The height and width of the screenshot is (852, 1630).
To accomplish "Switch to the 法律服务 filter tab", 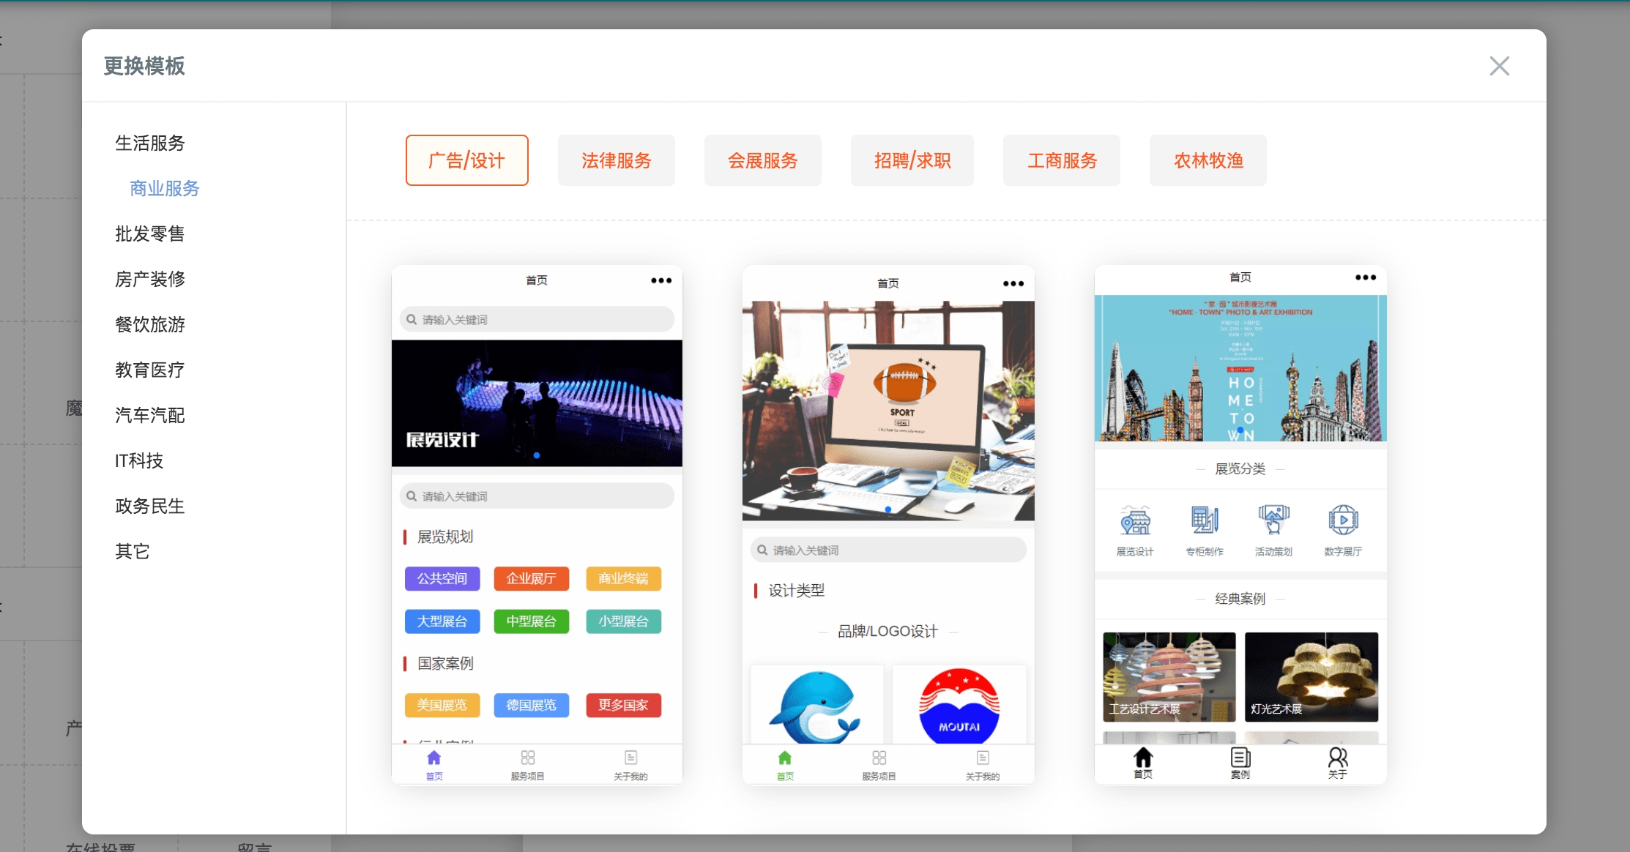I will pos(617,160).
